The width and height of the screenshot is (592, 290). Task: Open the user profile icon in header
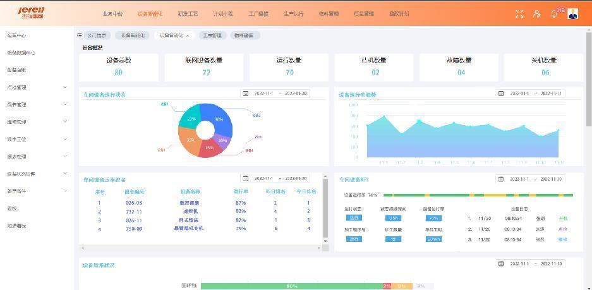coord(536,14)
